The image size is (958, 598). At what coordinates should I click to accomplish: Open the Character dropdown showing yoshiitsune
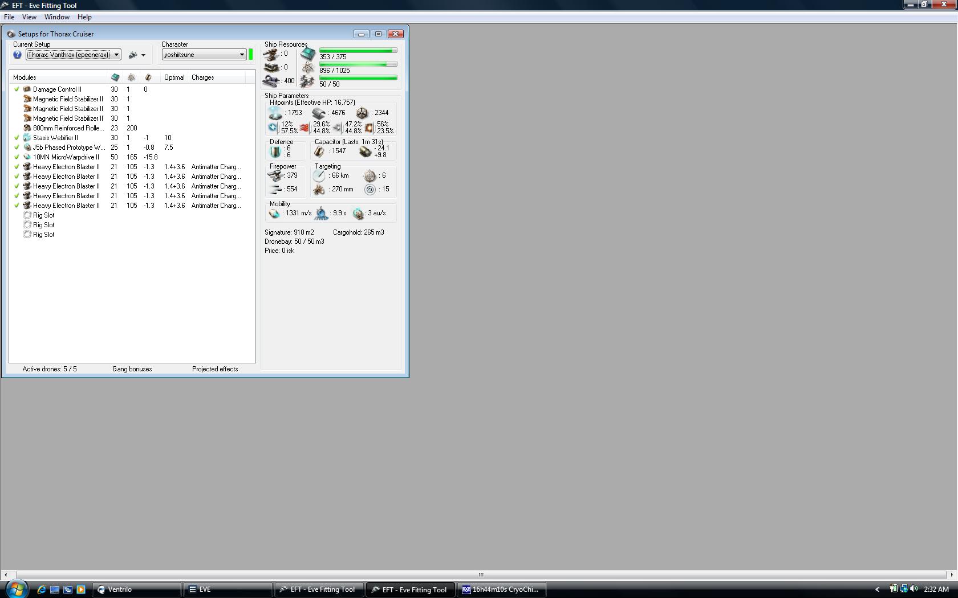204,55
